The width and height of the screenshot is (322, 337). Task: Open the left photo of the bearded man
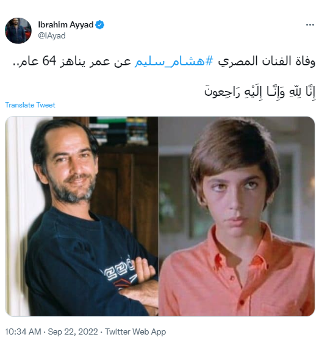82,216
